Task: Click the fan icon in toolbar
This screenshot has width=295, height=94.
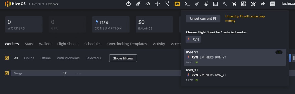Action: [244, 4]
